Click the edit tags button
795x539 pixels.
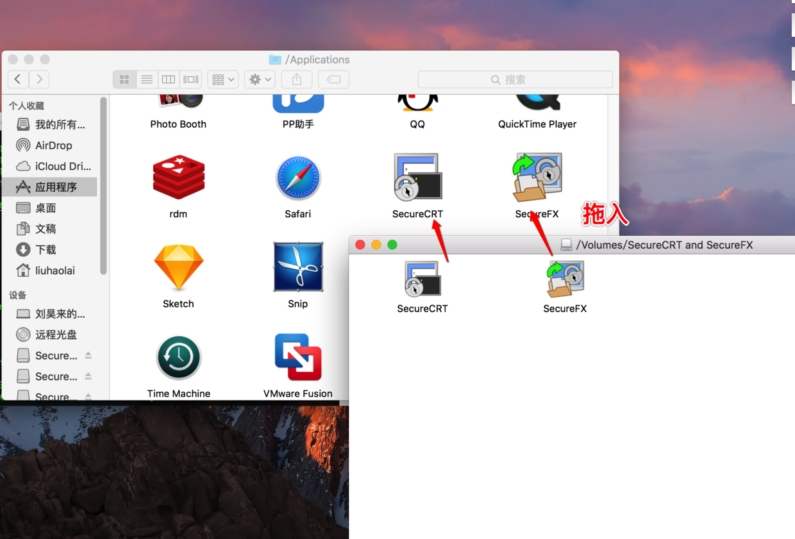tap(334, 79)
